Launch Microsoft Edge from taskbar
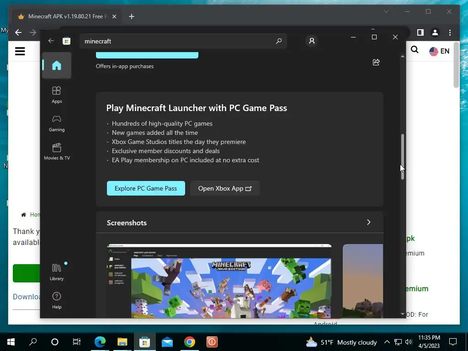Viewport: 468px width, 351px height. coord(100,342)
